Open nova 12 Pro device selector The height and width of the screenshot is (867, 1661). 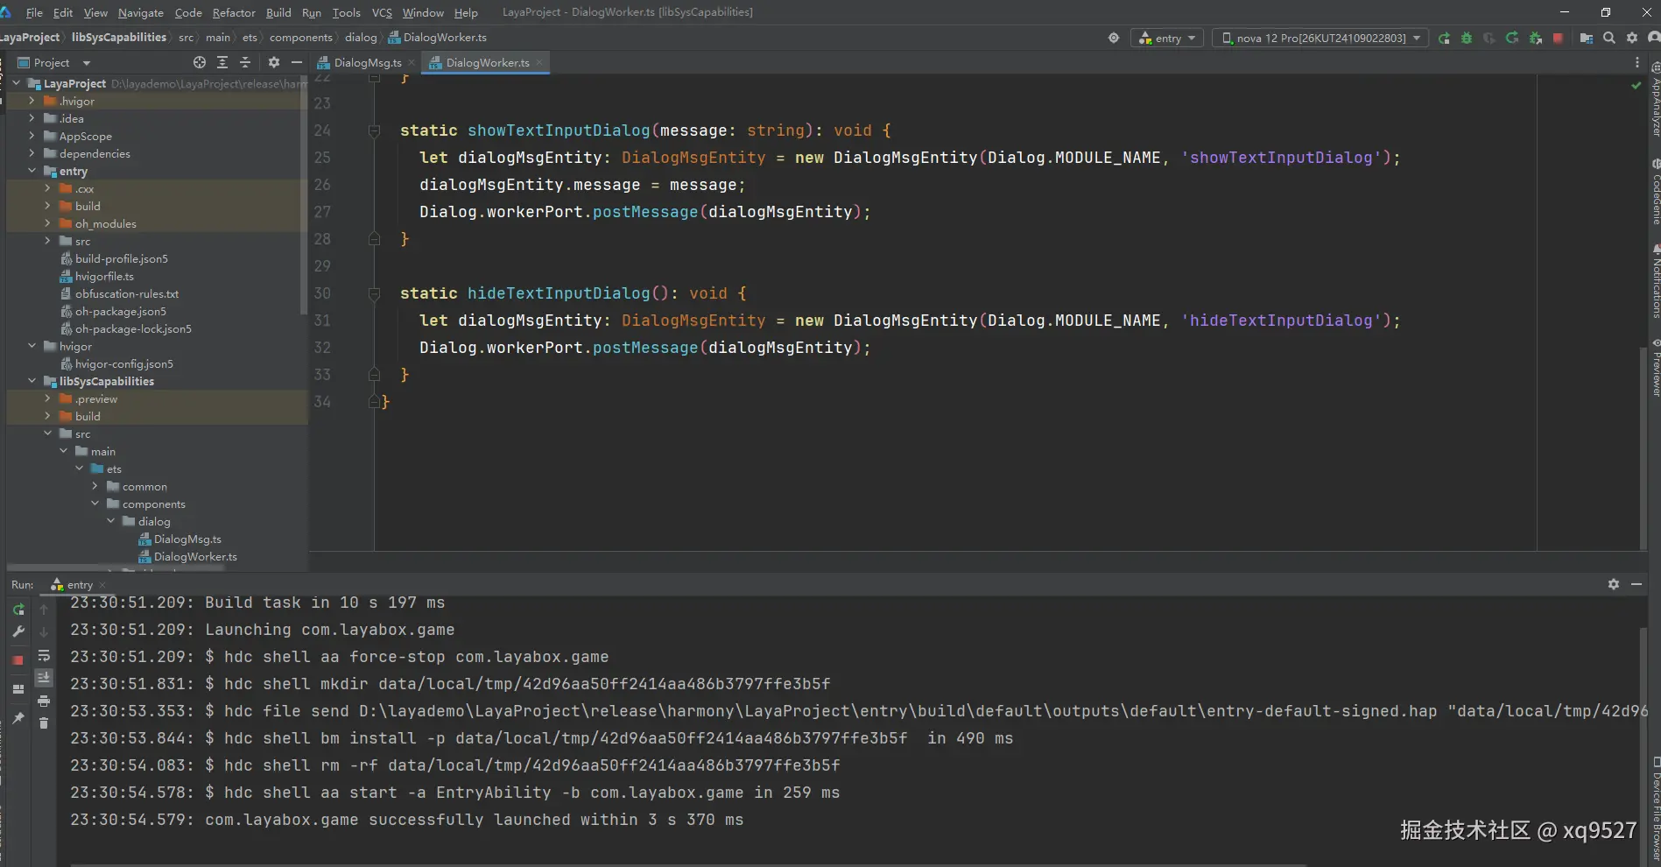pyautogui.click(x=1320, y=39)
